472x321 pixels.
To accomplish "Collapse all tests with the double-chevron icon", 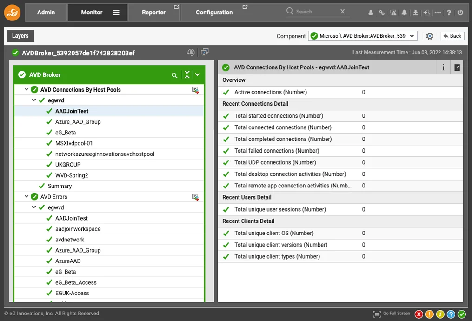I will point(187,75).
